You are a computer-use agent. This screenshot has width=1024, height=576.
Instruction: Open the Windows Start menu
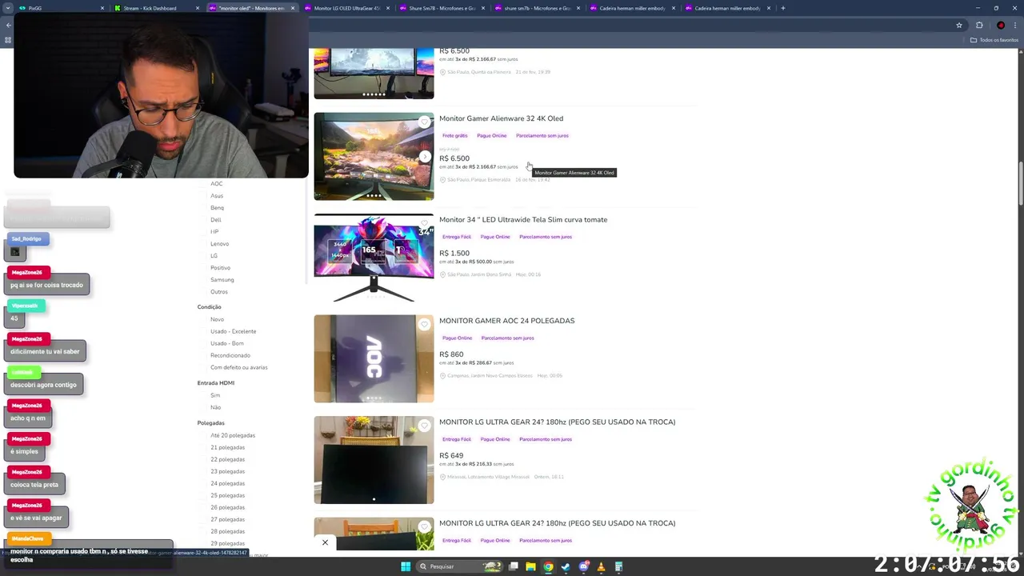[406, 566]
